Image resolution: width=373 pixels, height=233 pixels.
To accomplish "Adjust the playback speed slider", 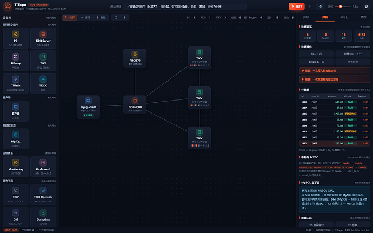I will coord(343,6).
